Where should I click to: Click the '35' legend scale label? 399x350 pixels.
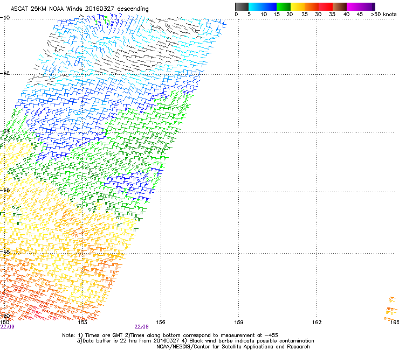(x=332, y=14)
